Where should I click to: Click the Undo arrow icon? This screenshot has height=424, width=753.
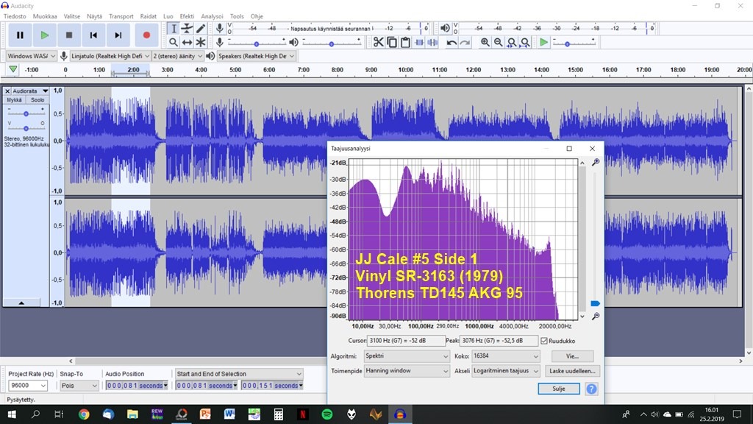pos(452,42)
